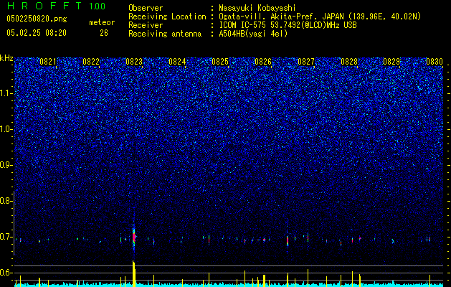Click the meteor count value 26
The height and width of the screenshot is (287, 451).
(x=104, y=33)
